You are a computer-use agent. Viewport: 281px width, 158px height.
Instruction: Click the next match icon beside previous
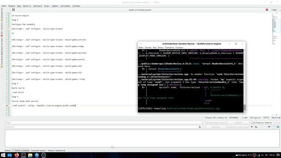256,127
